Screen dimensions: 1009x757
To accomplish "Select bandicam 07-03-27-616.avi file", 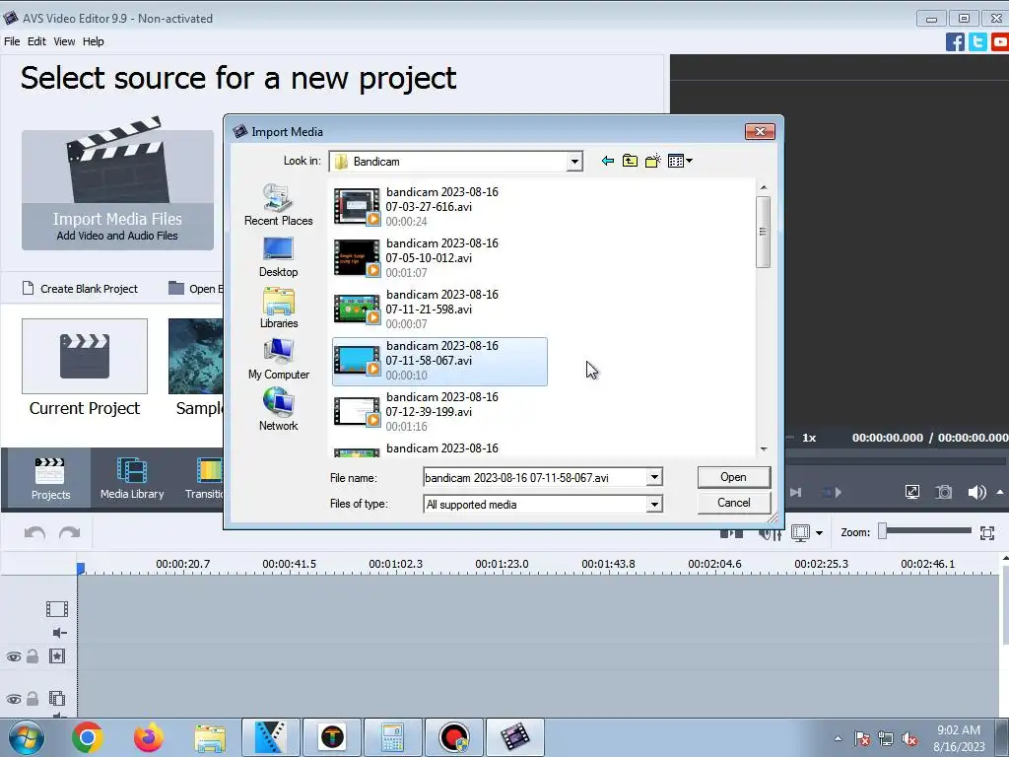I will [440, 207].
